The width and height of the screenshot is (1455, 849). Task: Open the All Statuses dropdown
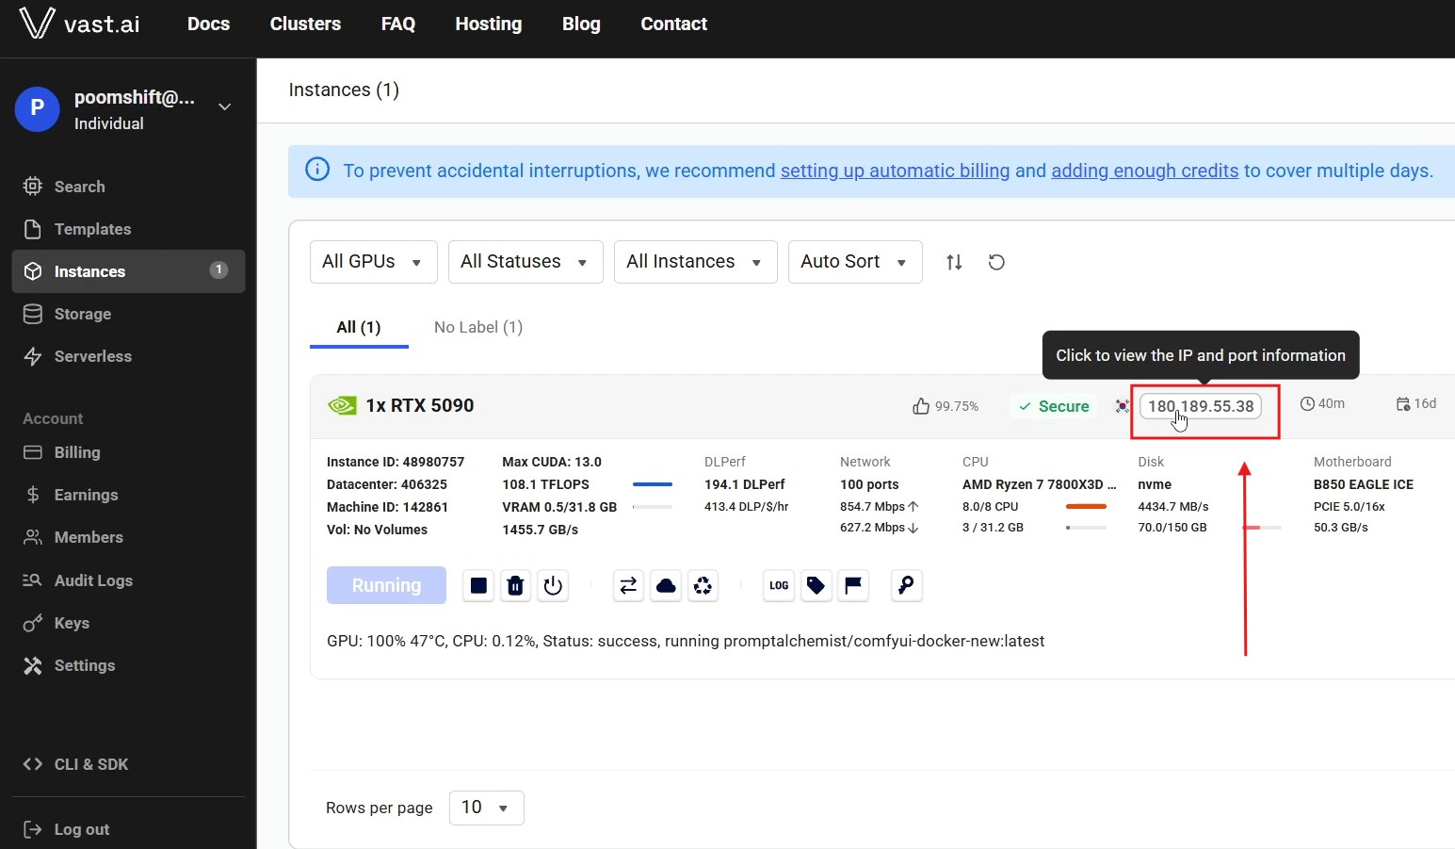525,262
